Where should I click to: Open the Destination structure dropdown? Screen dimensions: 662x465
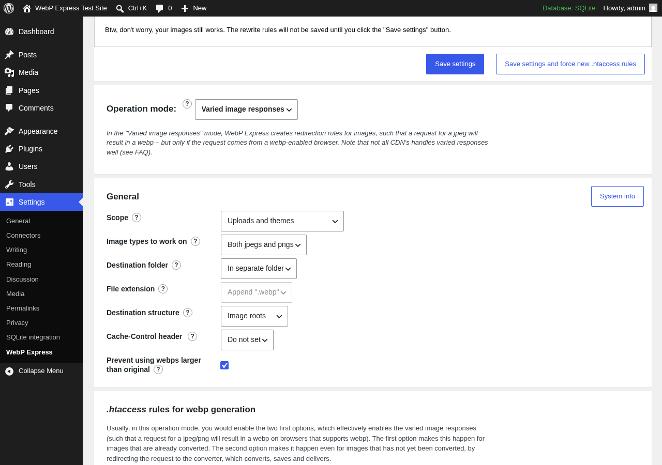(x=254, y=316)
